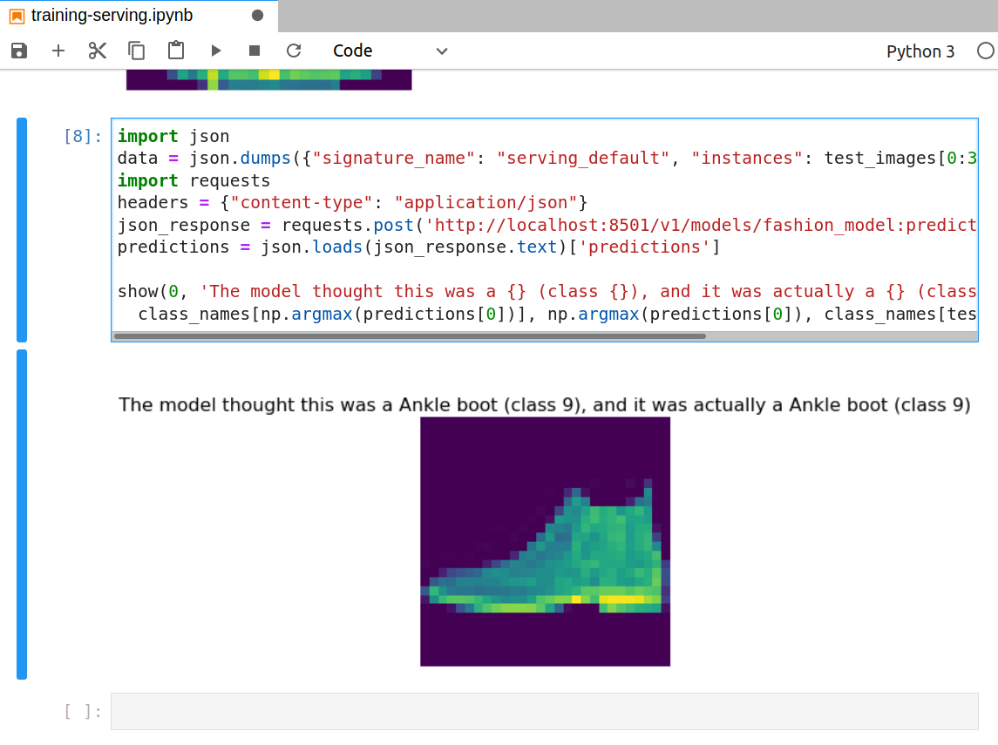
Task: Click the show(0, ...) code line
Action: pos(547,291)
